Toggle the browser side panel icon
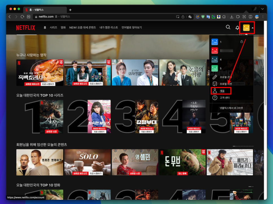273x204 pixels. tap(251, 17)
